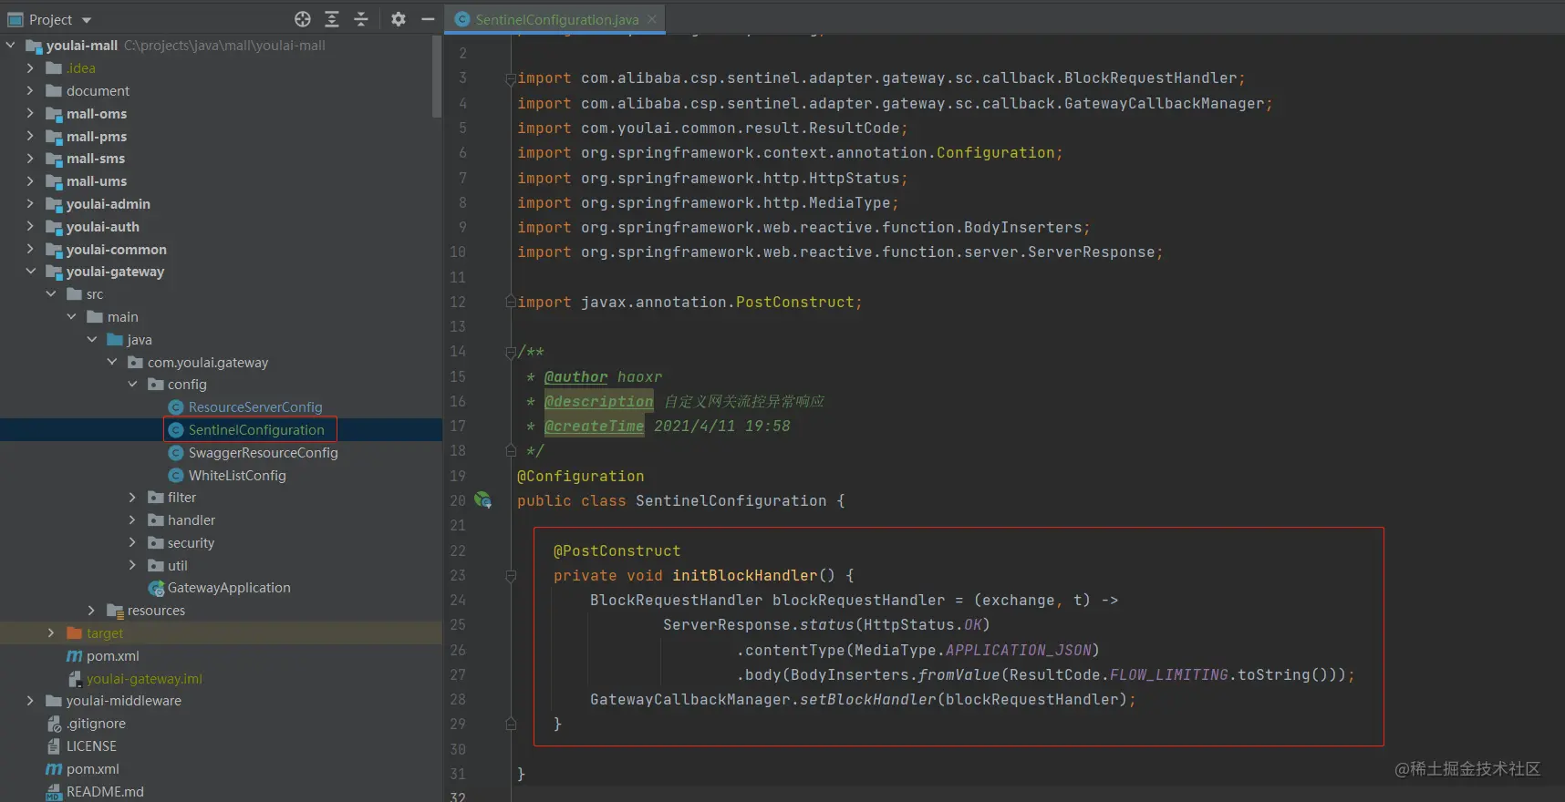Collapse the java source folder
Screen dimensions: 1565x802
[91, 339]
